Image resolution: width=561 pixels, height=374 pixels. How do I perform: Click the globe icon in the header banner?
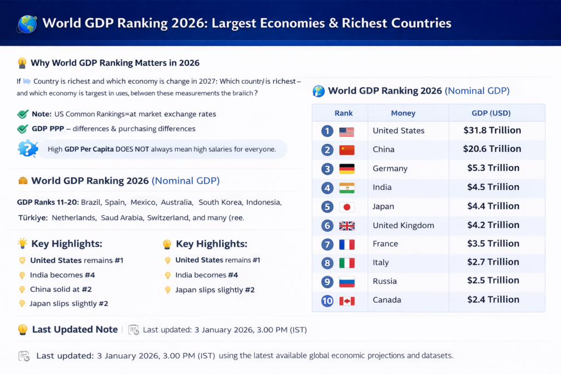(27, 24)
